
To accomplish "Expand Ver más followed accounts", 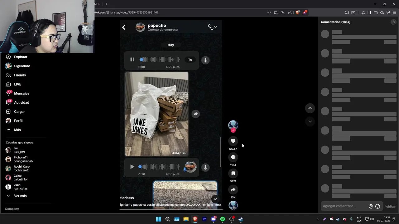I will pos(20,196).
